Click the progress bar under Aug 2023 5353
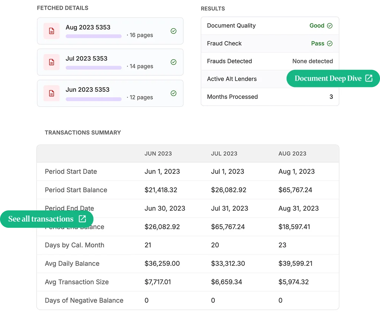The width and height of the screenshot is (380, 316). pyautogui.click(x=93, y=36)
